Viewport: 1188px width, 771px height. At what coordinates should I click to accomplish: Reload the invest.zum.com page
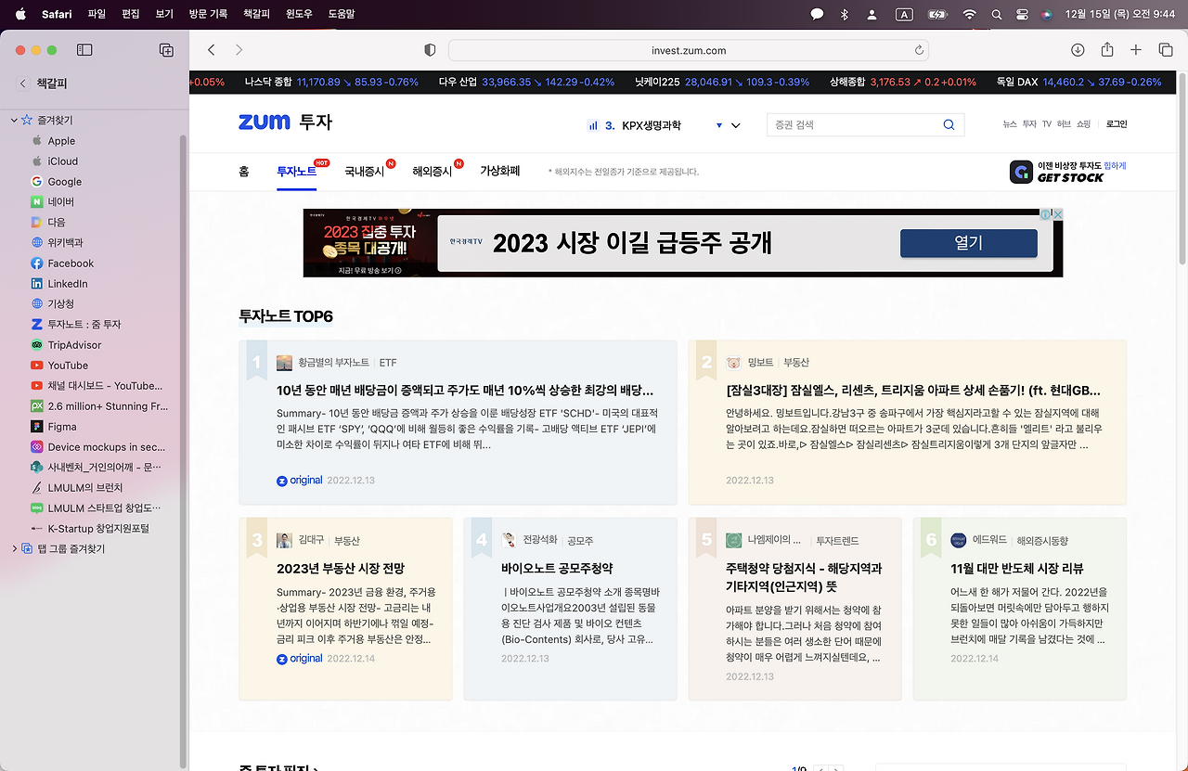(x=919, y=50)
